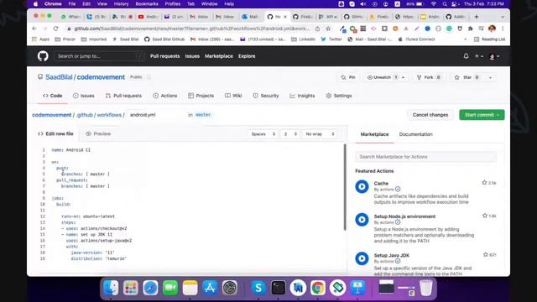The height and width of the screenshot is (302, 537).
Task: Open the plus create-new menu in GitHub header
Action: [478, 56]
